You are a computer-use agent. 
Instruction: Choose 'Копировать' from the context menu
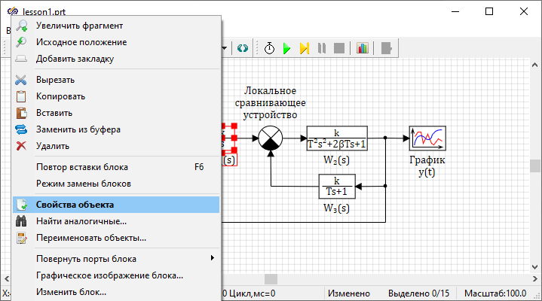[116, 96]
